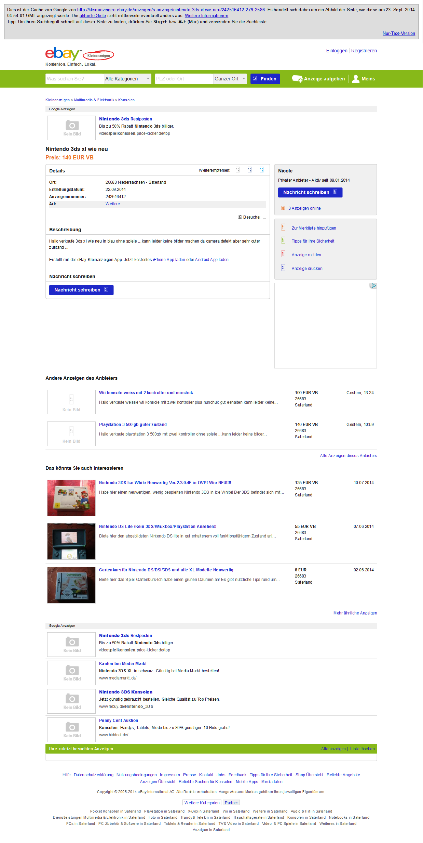The width and height of the screenshot is (423, 843).
Task: Open the Penny-Cent Auktion ad link
Action: [119, 721]
